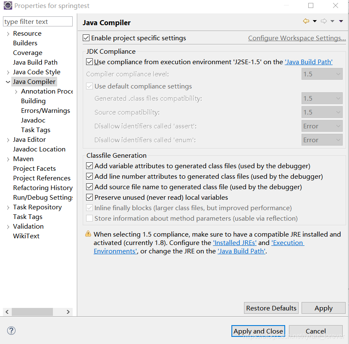This screenshot has width=349, height=344.
Task: Click Apply and Close button
Action: (x=258, y=331)
